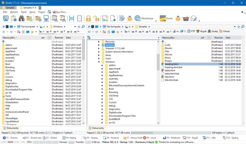246x144 pixels.
Task: Close the folder tree pane
Action: point(158,38)
